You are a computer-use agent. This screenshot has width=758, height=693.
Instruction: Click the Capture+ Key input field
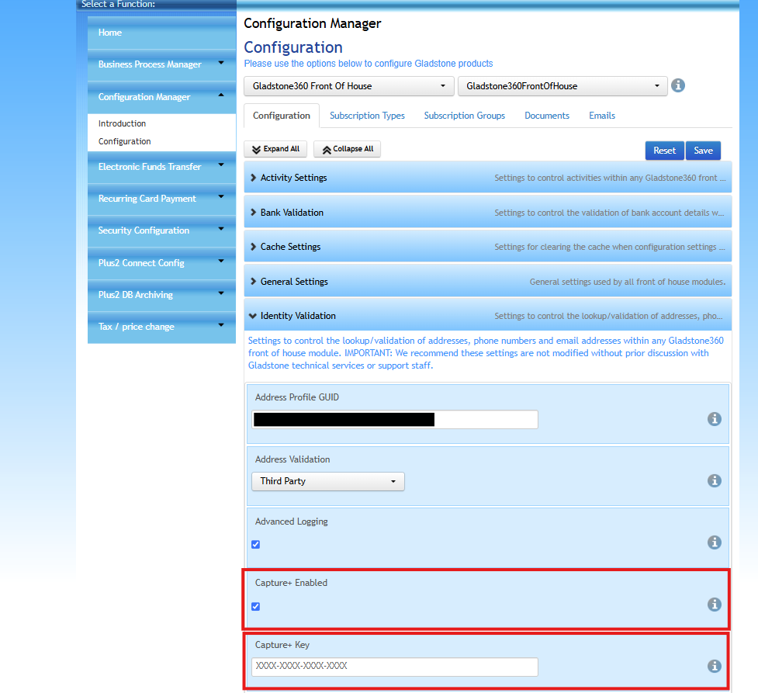[x=394, y=667]
